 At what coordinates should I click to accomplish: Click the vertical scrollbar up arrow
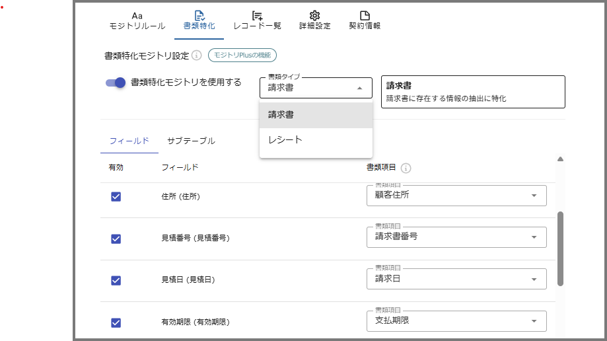point(560,159)
